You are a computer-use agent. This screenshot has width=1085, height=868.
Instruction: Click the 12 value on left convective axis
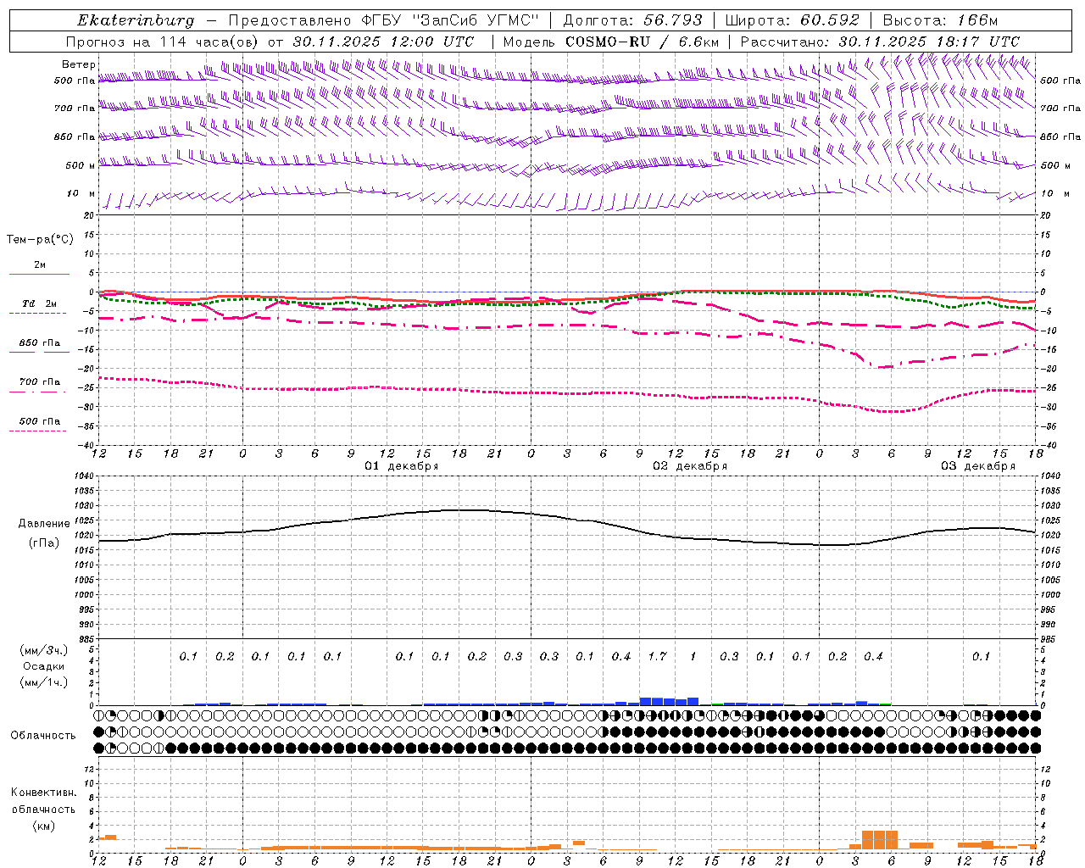(x=91, y=770)
